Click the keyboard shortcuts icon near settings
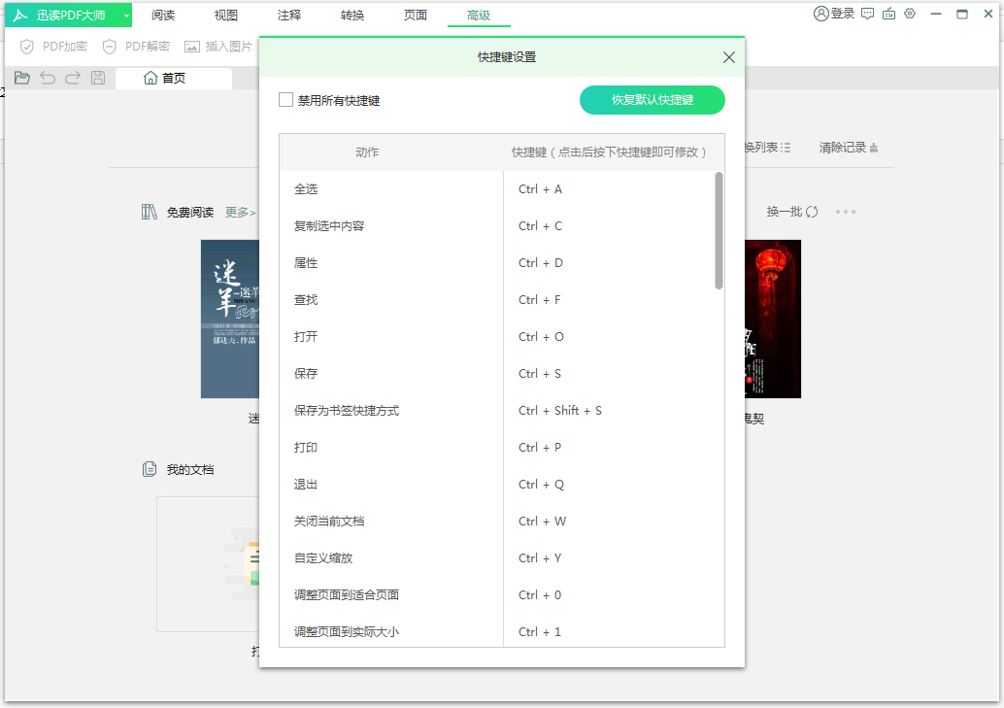Image resolution: width=1004 pixels, height=708 pixels. (888, 14)
